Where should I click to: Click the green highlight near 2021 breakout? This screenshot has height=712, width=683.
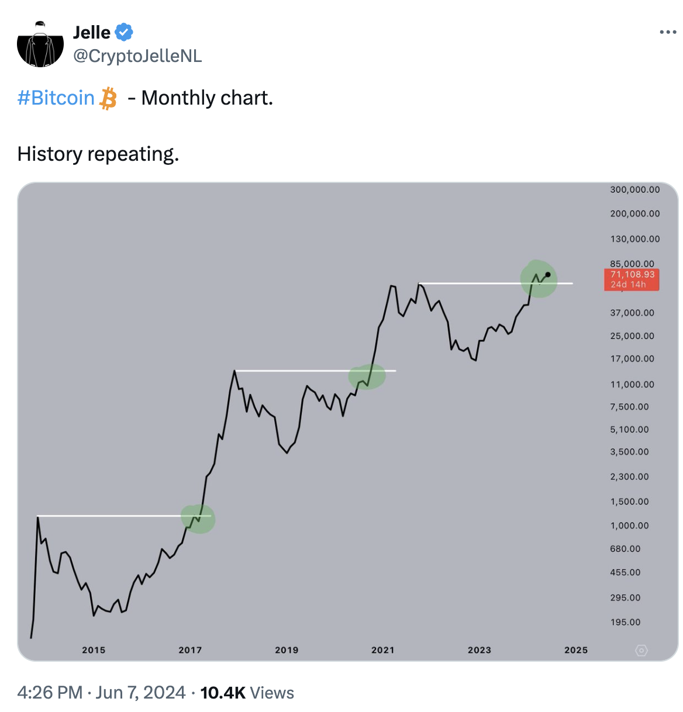click(367, 376)
